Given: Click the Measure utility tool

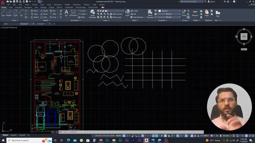Looking at the screenshot, I should [195, 13].
